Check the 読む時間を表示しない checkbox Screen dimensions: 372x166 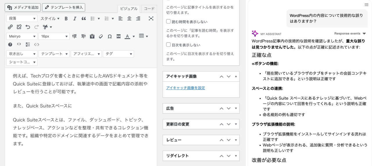(168, 21)
